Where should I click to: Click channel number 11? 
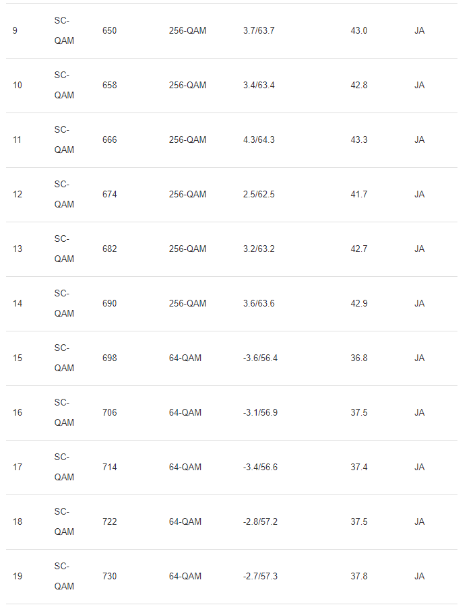coord(17,140)
